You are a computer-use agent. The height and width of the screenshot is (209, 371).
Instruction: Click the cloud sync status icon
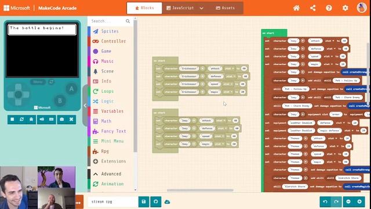coord(168,202)
